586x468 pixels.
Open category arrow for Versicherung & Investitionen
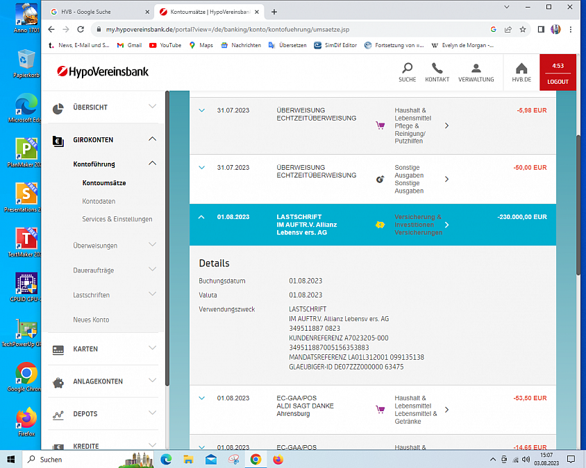tap(446, 225)
